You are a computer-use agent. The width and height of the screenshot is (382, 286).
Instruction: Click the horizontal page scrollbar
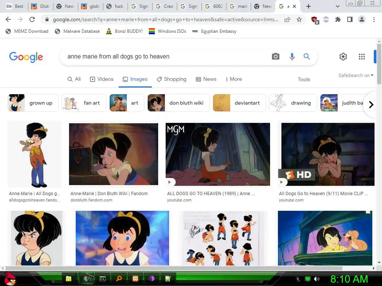coord(174,268)
